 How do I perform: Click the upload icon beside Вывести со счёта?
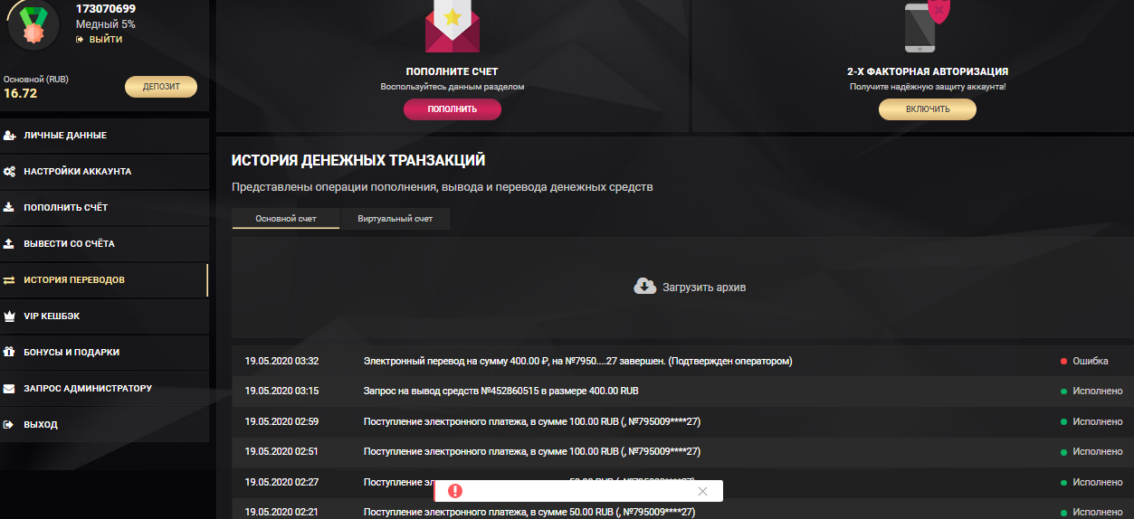coord(9,243)
